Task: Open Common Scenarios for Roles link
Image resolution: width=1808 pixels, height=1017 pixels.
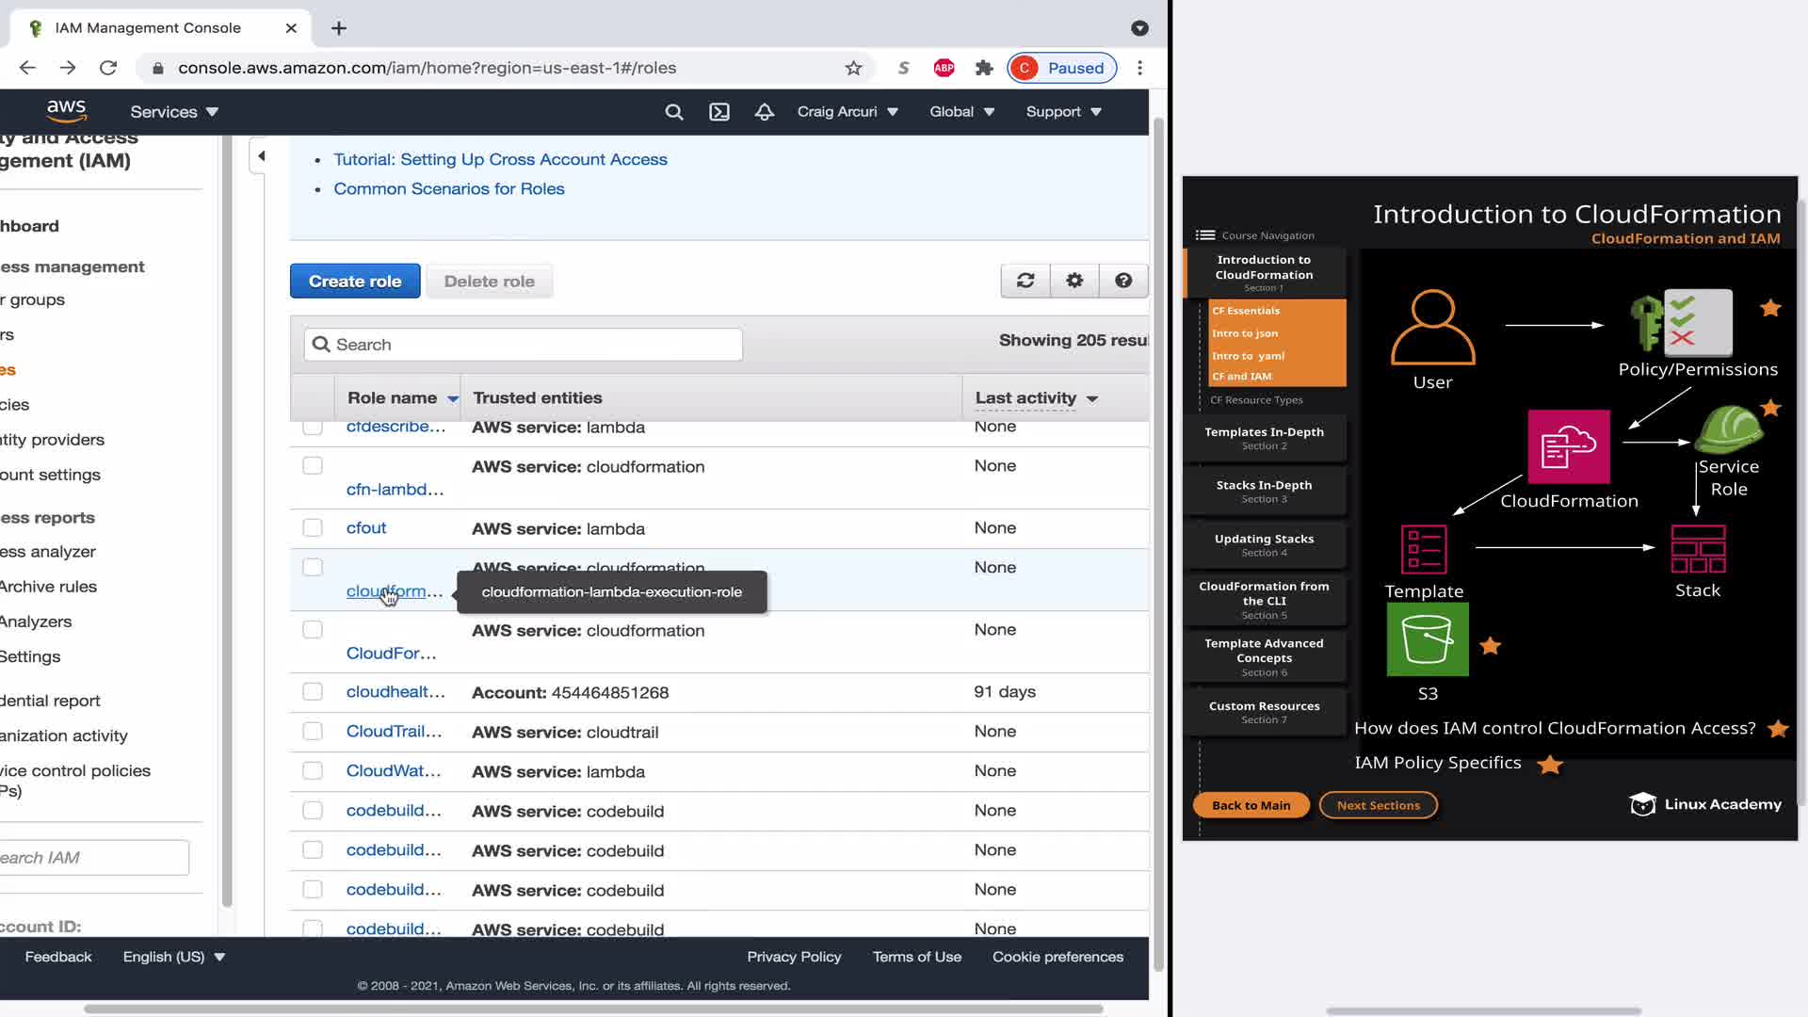Action: [449, 189]
